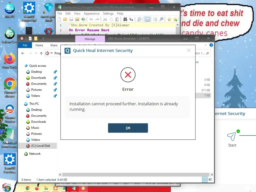Viewport: 256px width, 192px height.
Task: Open Appearance menu in the editor
Action: pos(91,13)
